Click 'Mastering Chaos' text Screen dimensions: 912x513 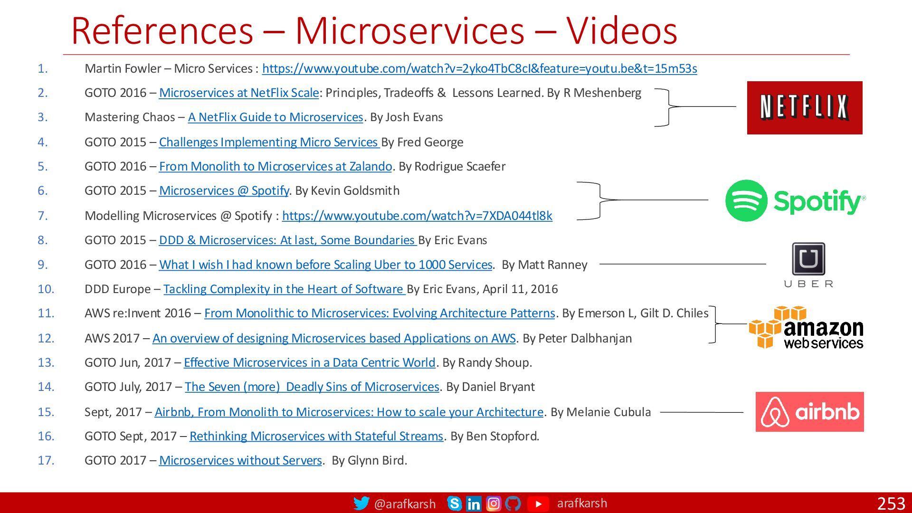point(130,117)
